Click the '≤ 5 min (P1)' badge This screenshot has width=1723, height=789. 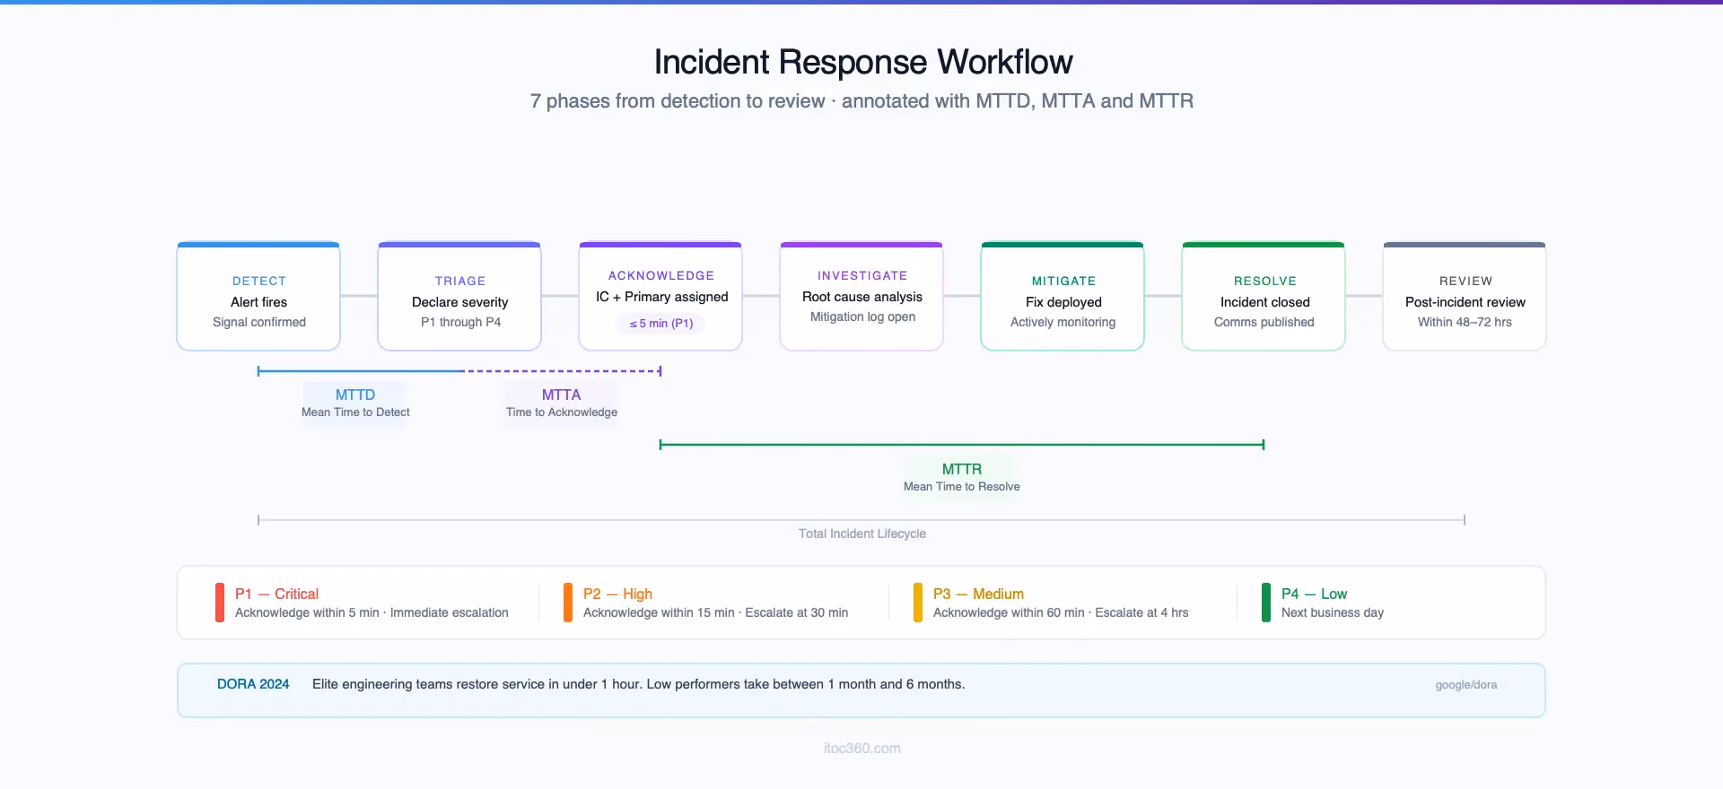pos(660,323)
